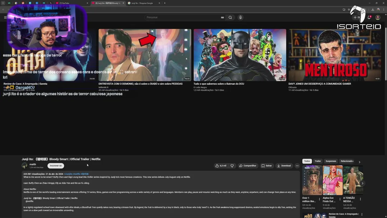
Task: Open the browser downloads icon
Action: [x=373, y=9]
